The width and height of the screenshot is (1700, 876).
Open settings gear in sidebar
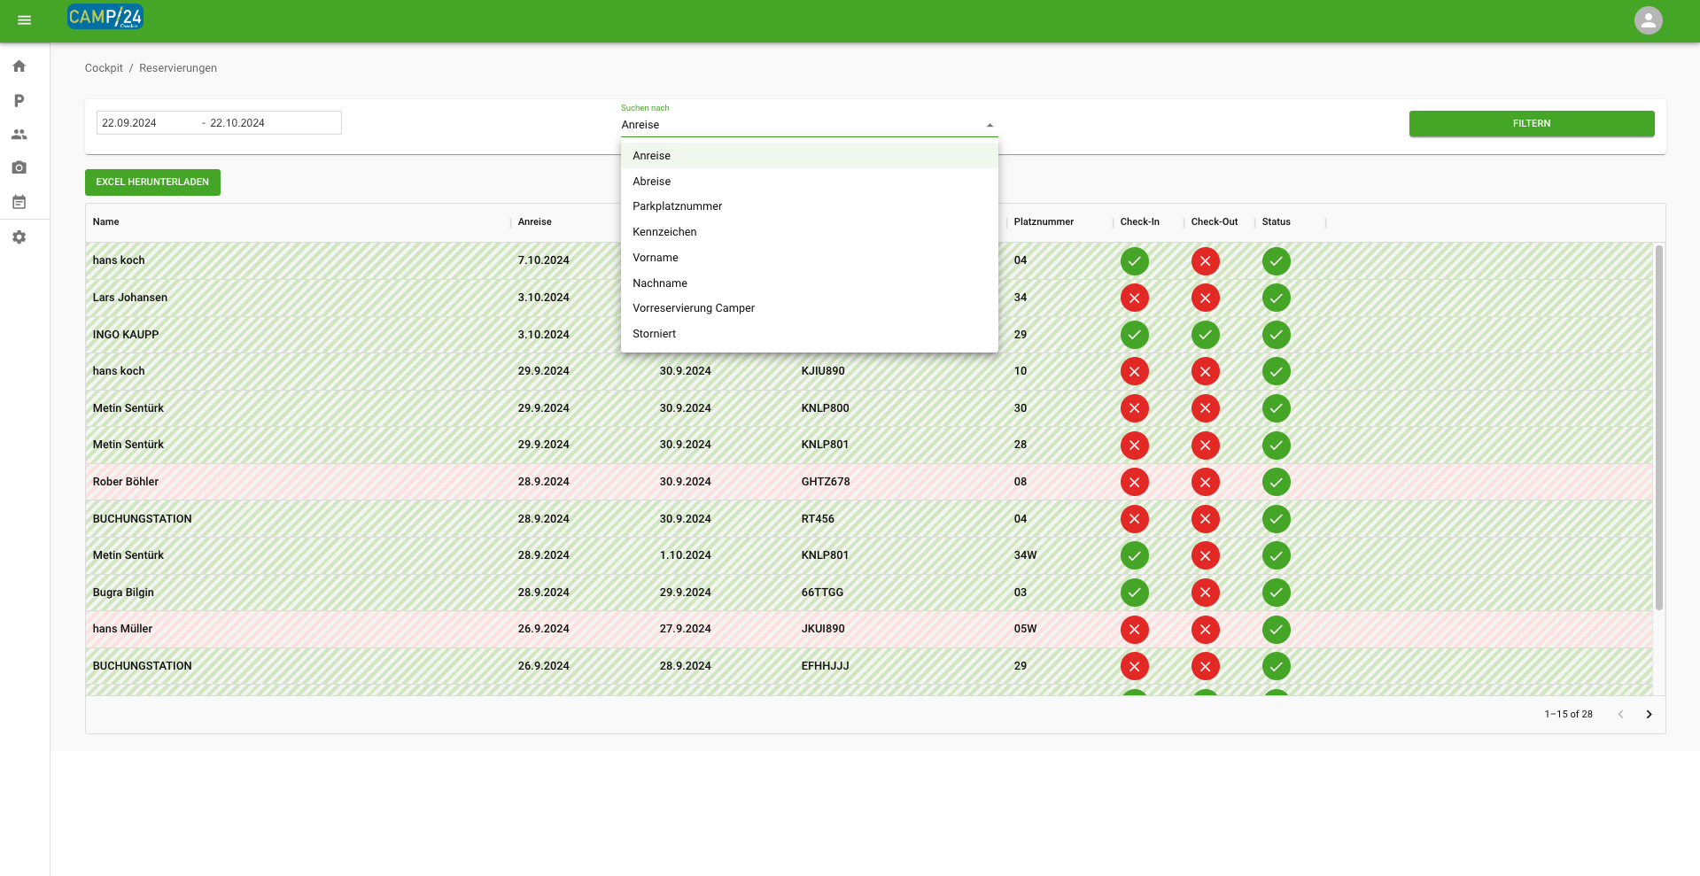pos(19,237)
